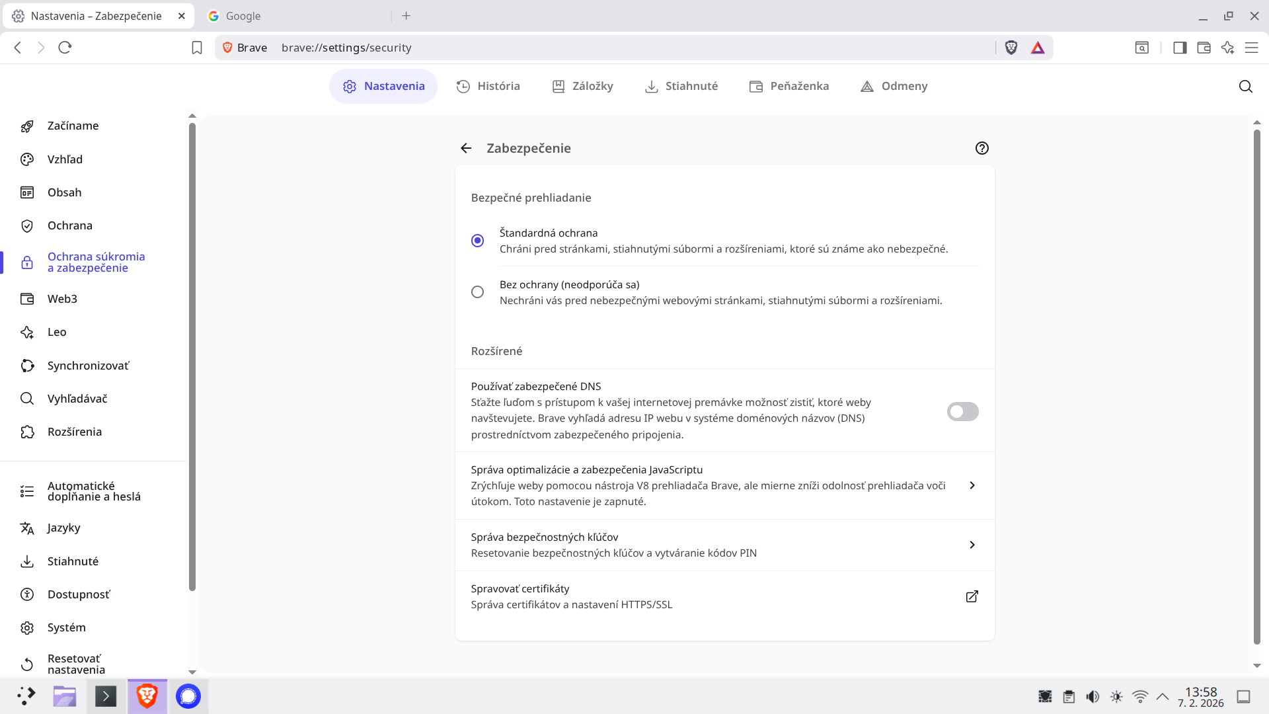Open Leo AI assistant toolbar icon
The image size is (1269, 714).
point(1227,48)
